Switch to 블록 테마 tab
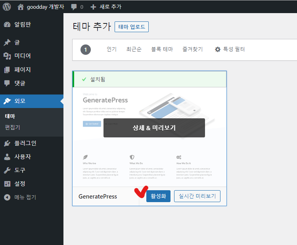Screen dimensions: 297x245 [162, 49]
